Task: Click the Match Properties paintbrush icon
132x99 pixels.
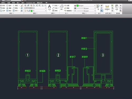Action: 22,6
